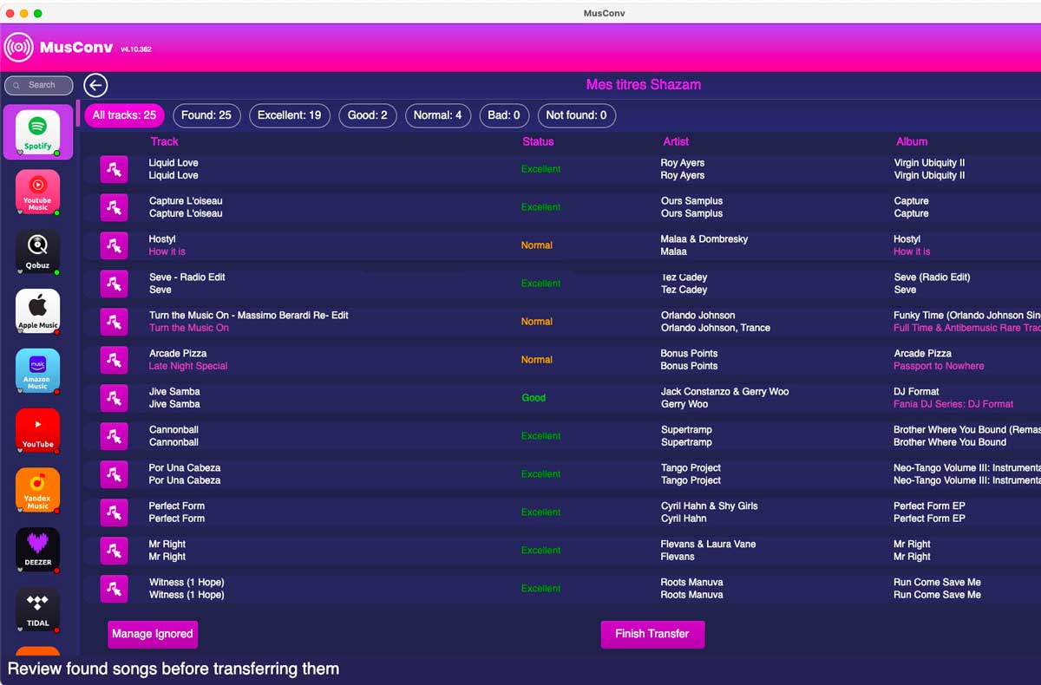Click the 'Passport to Nowhere' album text
Image resolution: width=1041 pixels, height=685 pixels.
pyautogui.click(x=939, y=366)
